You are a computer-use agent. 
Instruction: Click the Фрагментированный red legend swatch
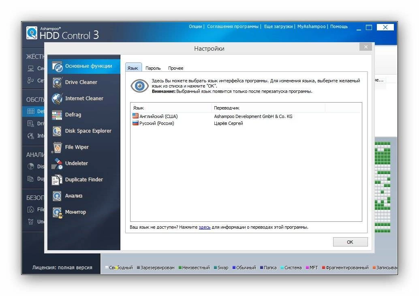324,267
